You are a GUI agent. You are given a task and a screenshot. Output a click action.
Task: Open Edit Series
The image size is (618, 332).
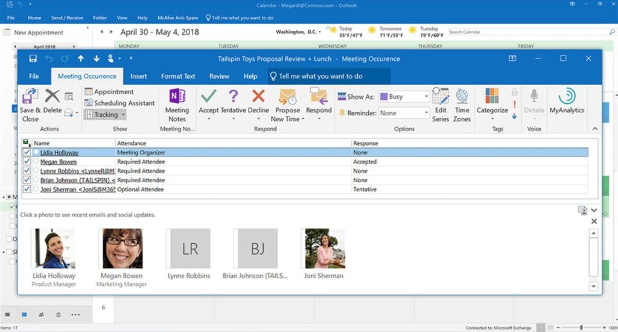tap(440, 105)
